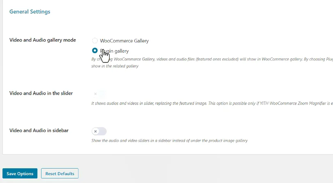Toggle the faded Video and Audio in the slider switch
This screenshot has width=333, height=183.
point(99,94)
